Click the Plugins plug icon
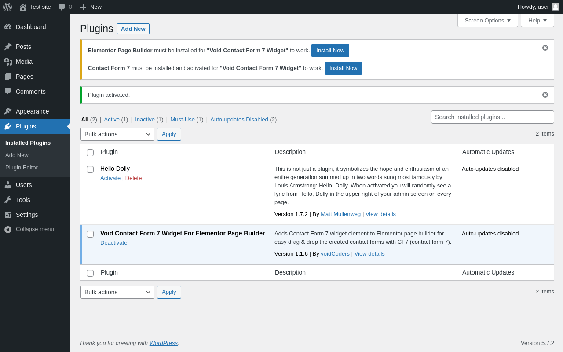 [8, 126]
